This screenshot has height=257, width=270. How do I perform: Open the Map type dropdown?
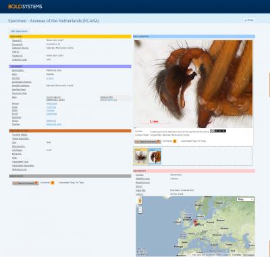246,199
